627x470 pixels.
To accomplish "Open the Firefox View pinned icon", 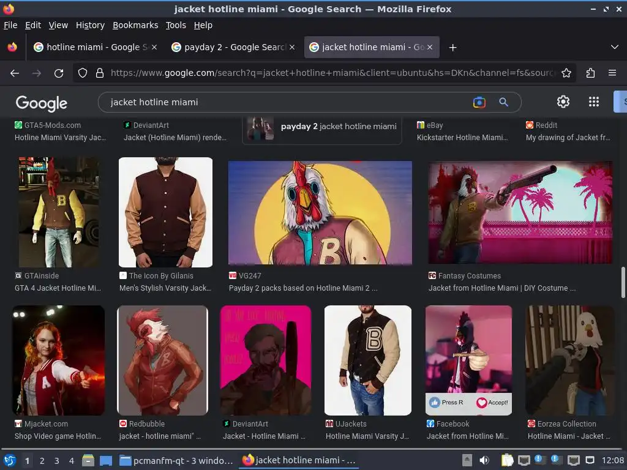I will (x=12, y=47).
